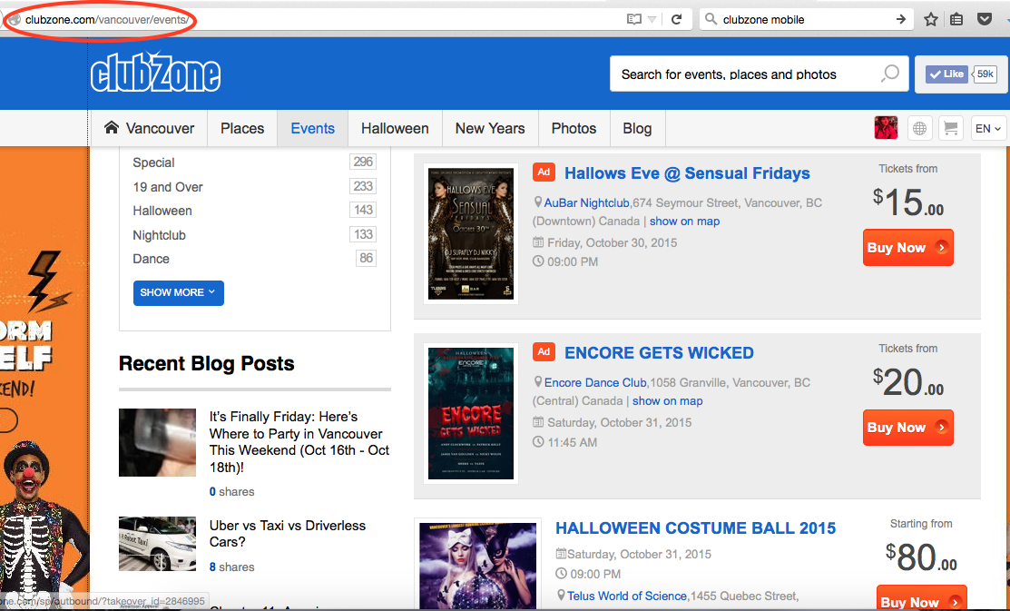Click the orange Halloween banner advertisement
The image size is (1010, 611).
tap(44, 377)
